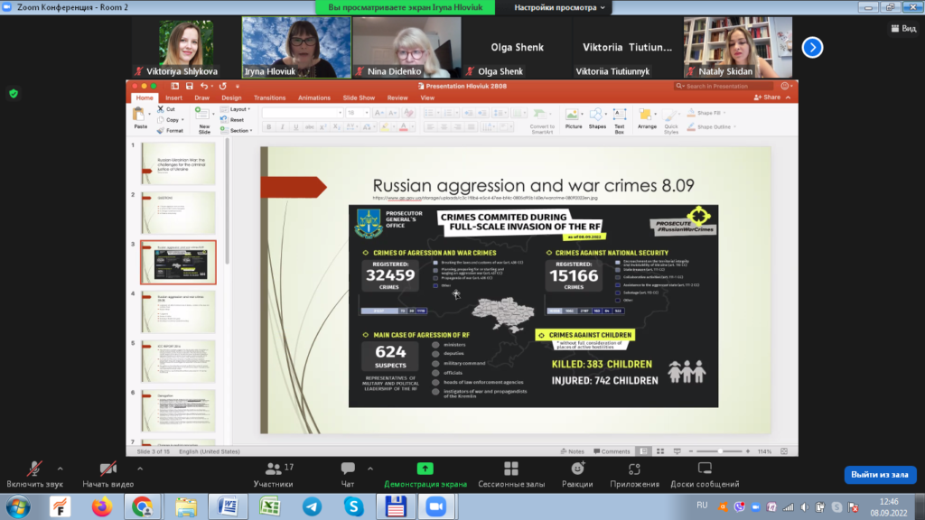Open the PowerPoint Transitions tab
The height and width of the screenshot is (520, 925).
click(269, 97)
